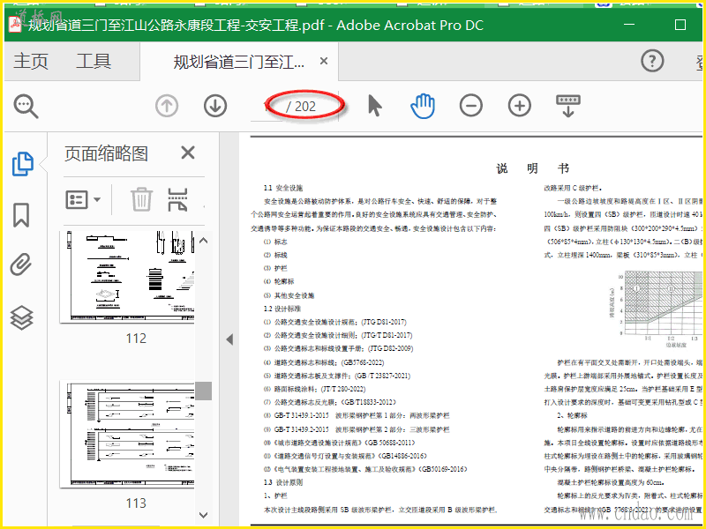The height and width of the screenshot is (529, 706).
Task: Collapse the navigation pane with left arrow
Action: 229,339
